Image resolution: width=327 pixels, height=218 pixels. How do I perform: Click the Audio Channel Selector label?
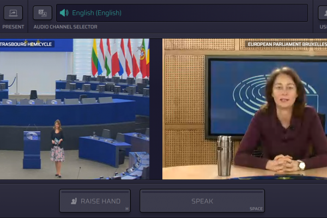tap(65, 27)
